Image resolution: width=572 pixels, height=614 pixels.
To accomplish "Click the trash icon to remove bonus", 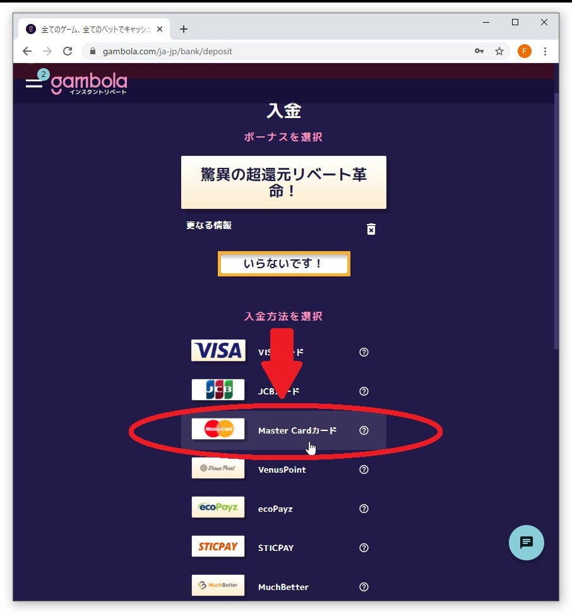I will pos(371,229).
